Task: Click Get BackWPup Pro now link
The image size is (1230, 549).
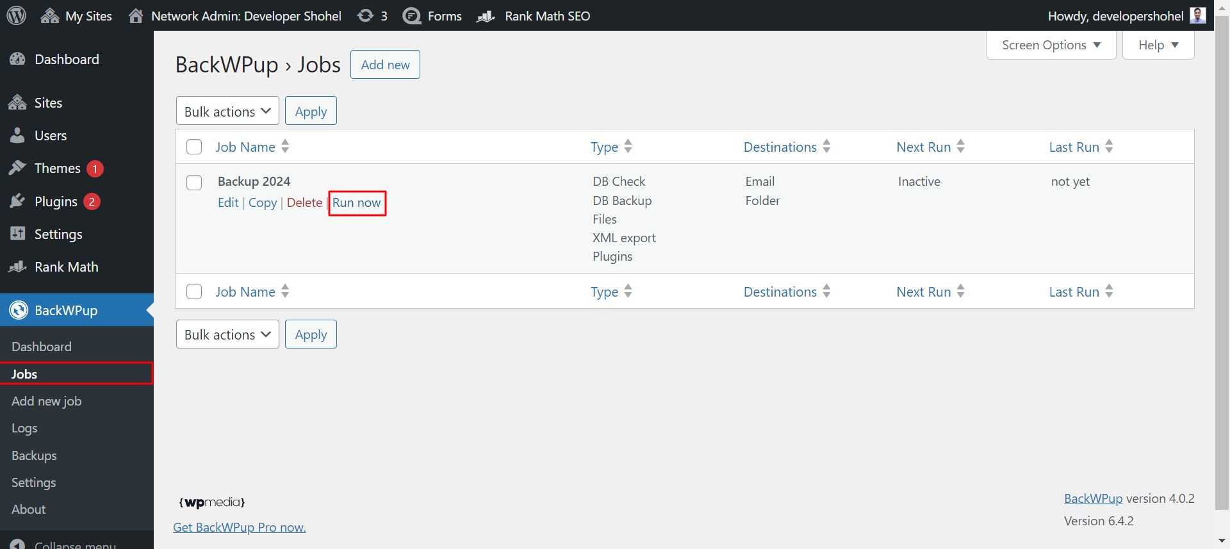Action: 240,527
